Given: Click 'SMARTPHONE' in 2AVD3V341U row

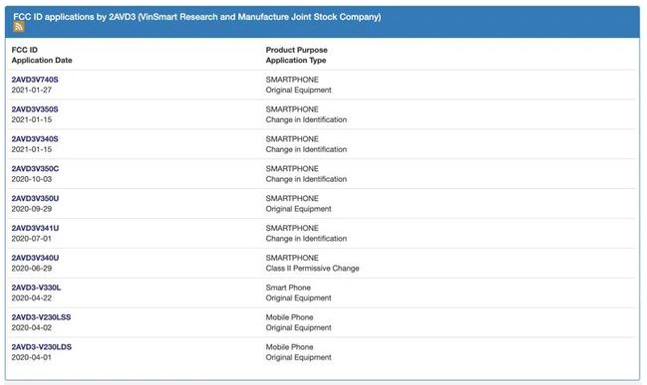Looking at the screenshot, I should click(x=292, y=228).
